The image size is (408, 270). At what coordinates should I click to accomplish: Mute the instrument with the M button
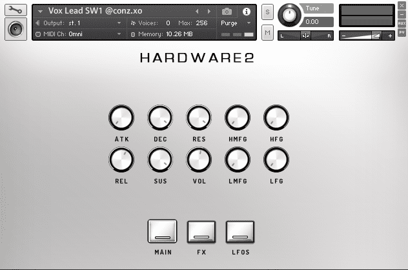tap(267, 32)
